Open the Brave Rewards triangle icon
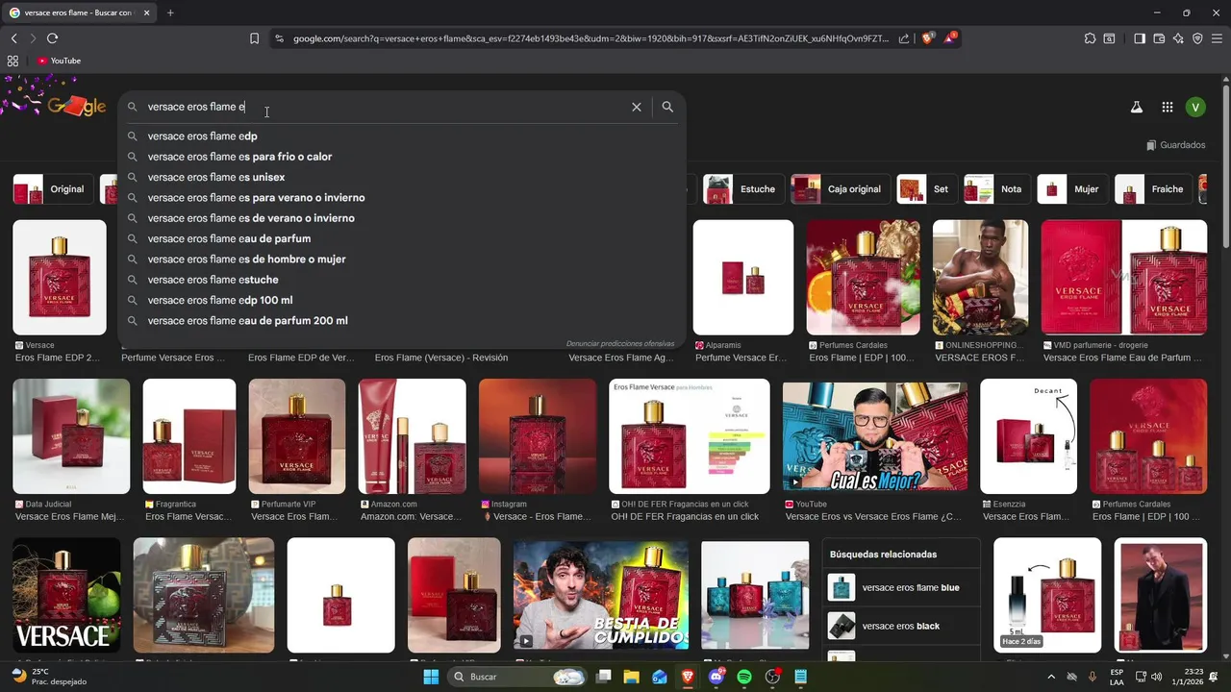 (950, 38)
